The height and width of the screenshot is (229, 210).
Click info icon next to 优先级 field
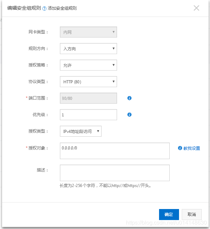pos(129,115)
